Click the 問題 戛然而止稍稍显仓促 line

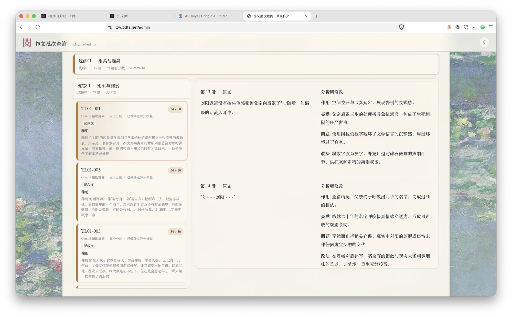tap(375, 240)
